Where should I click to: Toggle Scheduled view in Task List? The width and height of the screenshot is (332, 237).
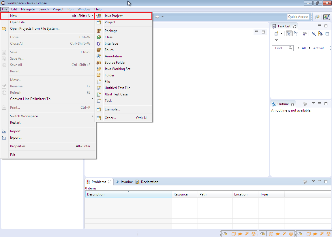coord(296,33)
